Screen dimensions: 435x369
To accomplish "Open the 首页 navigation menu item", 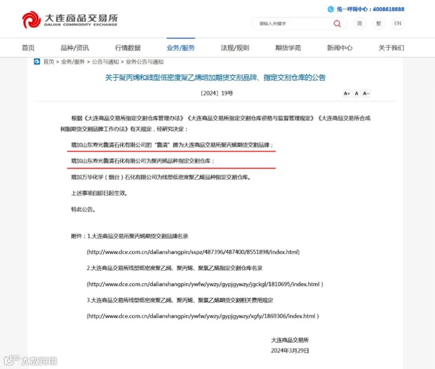I will point(29,48).
